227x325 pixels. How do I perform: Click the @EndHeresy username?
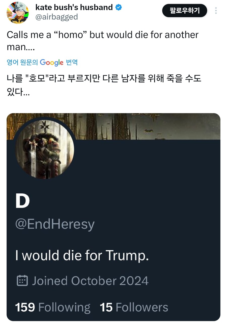tap(55, 224)
